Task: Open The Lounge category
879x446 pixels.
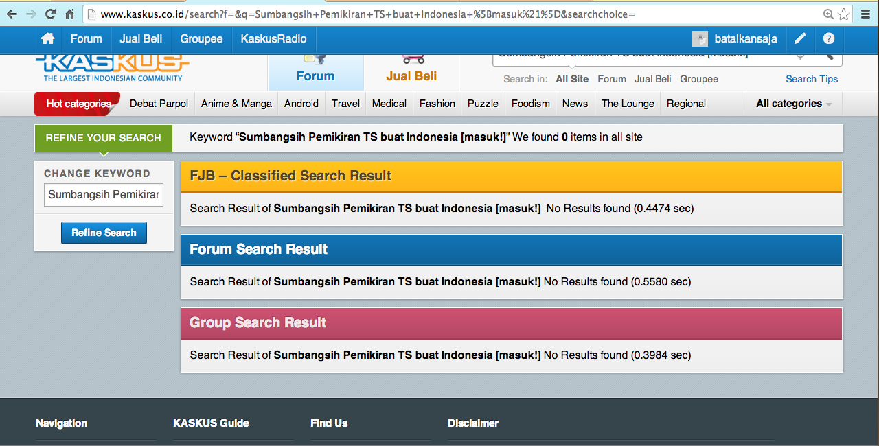Action: coord(628,104)
